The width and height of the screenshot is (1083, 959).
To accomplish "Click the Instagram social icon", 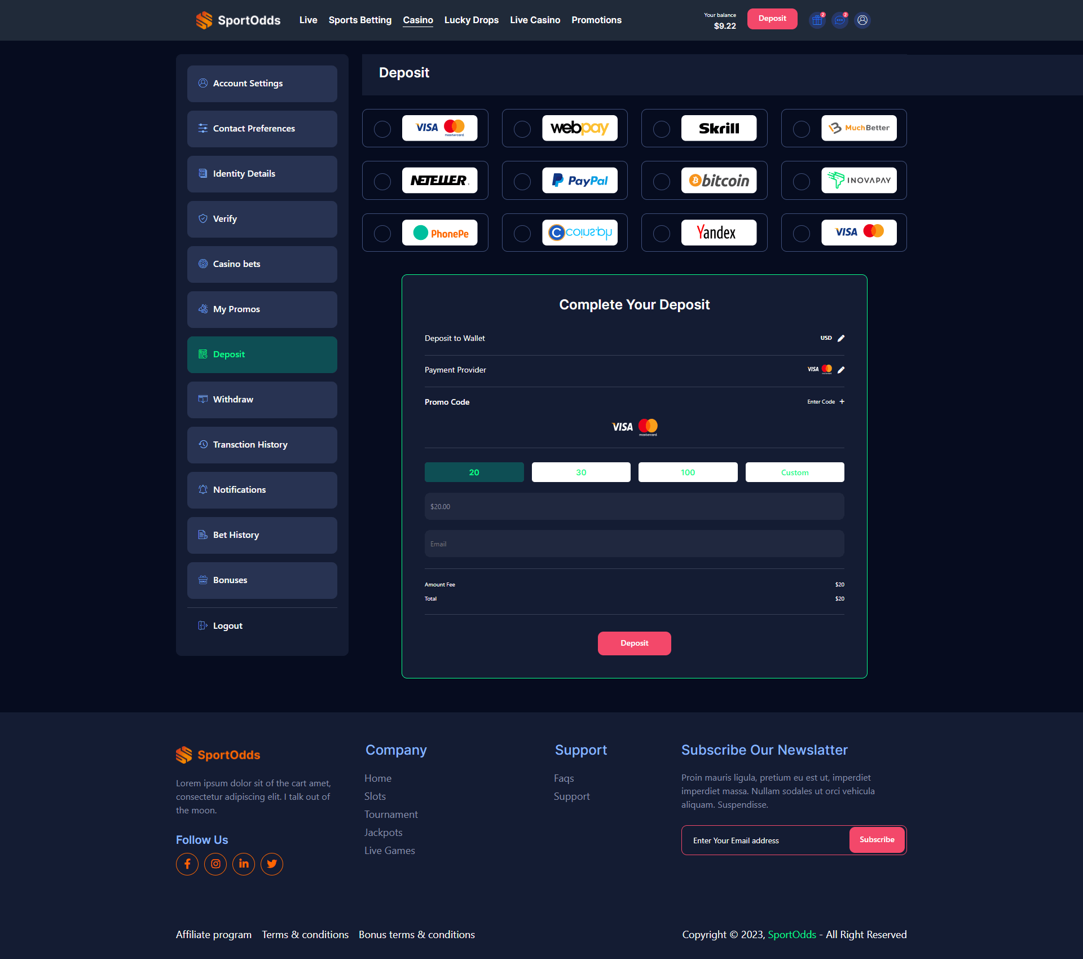I will coord(215,864).
